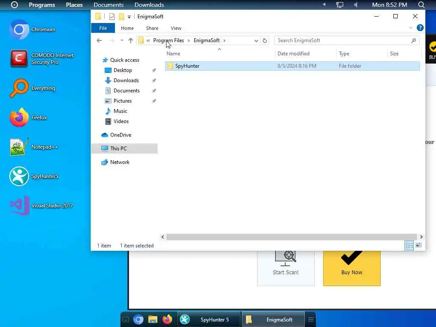
Task: Select This PC in navigation pane
Action: pos(124,149)
